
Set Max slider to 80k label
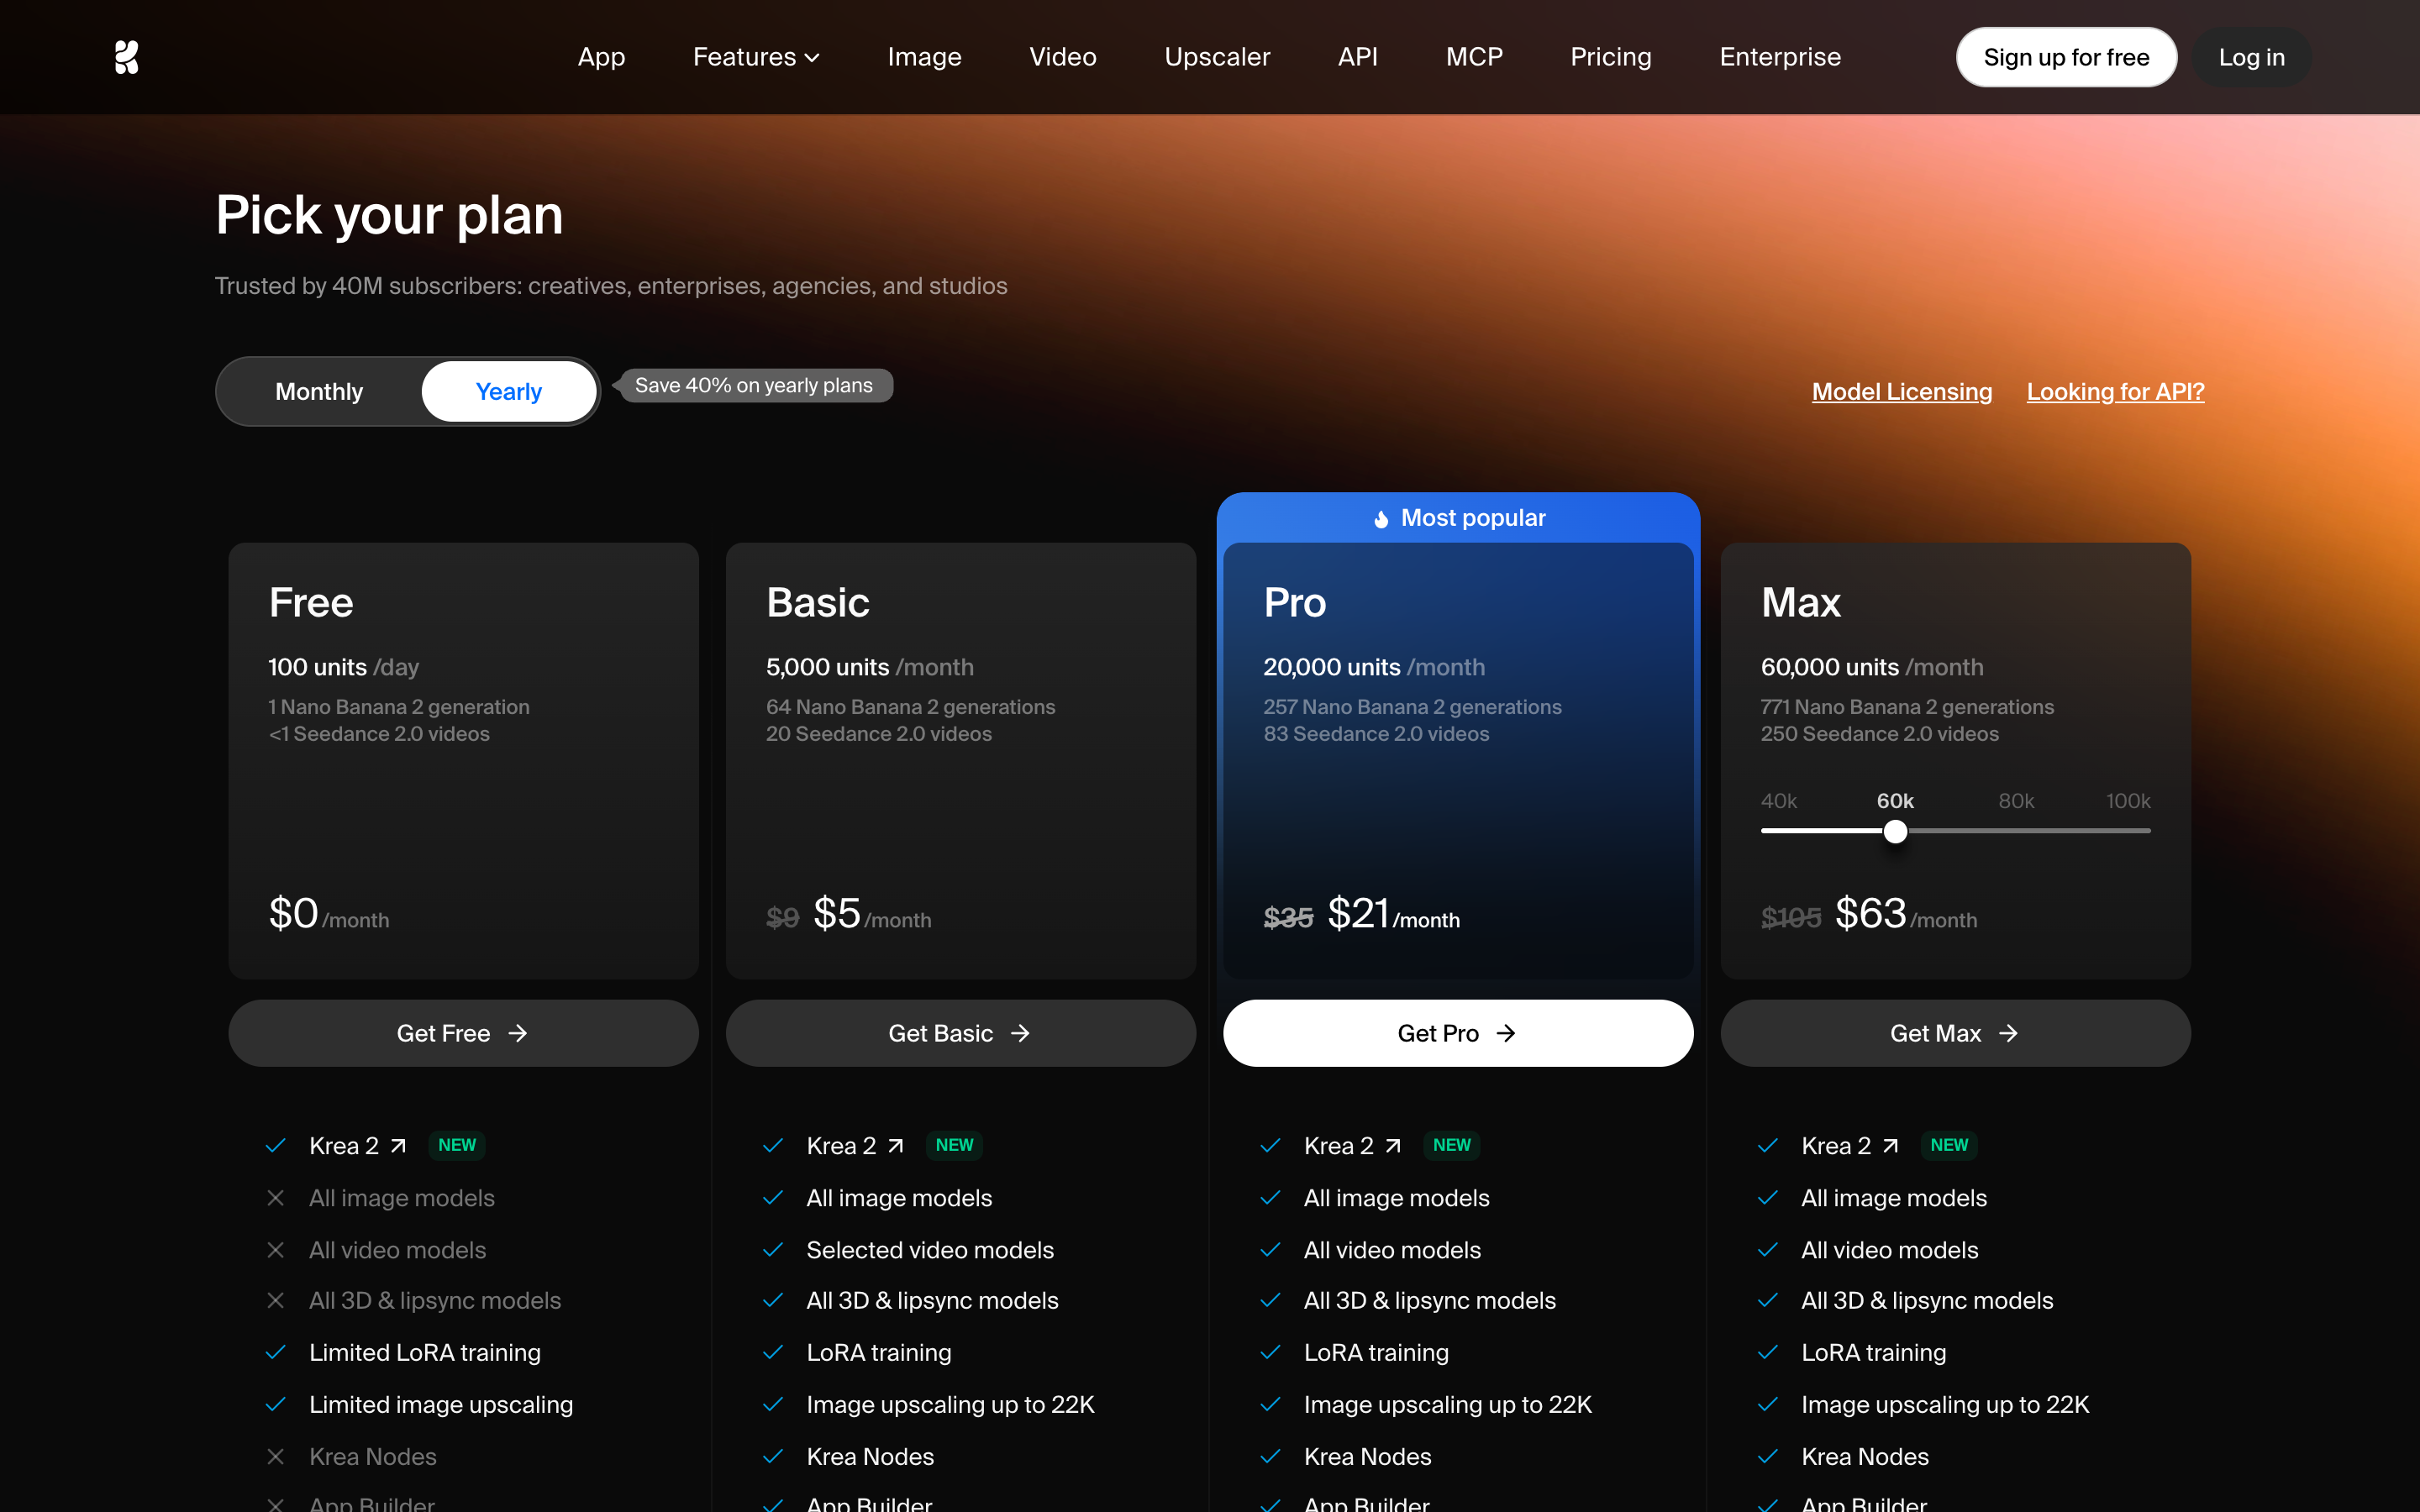point(2016,801)
